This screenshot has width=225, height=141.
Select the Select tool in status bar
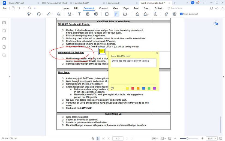pos(98,139)
